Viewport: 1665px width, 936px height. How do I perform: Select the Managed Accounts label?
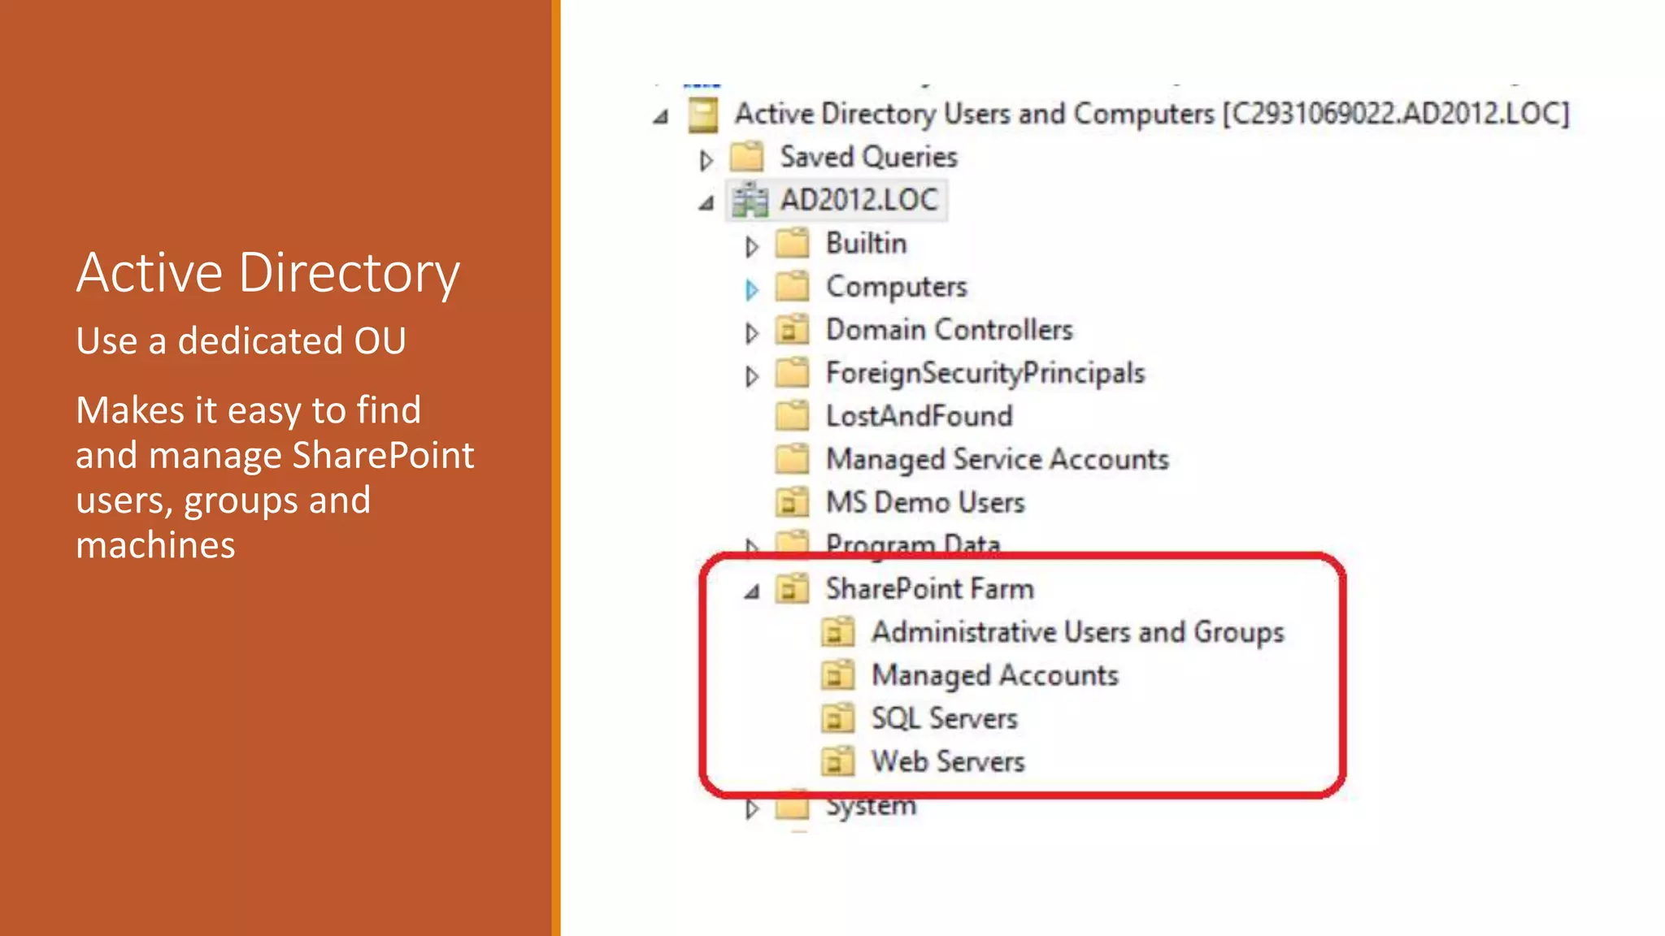click(x=995, y=675)
